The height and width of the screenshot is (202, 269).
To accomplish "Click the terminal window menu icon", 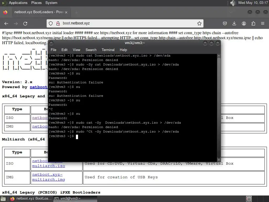I will (x=51, y=43).
